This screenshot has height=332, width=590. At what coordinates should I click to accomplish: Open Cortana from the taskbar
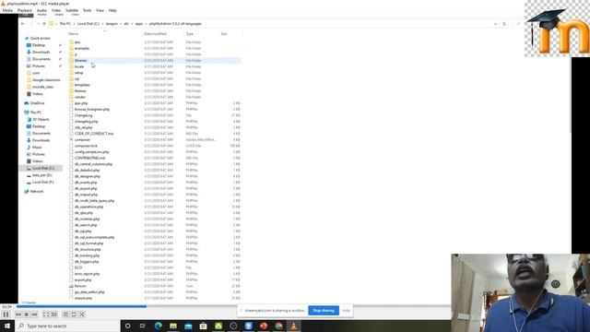tap(127, 326)
